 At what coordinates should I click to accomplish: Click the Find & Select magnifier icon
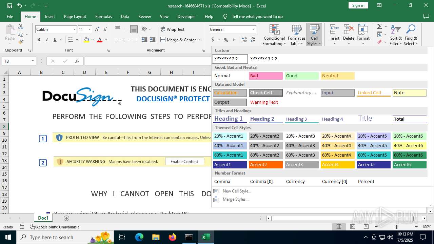point(411,30)
